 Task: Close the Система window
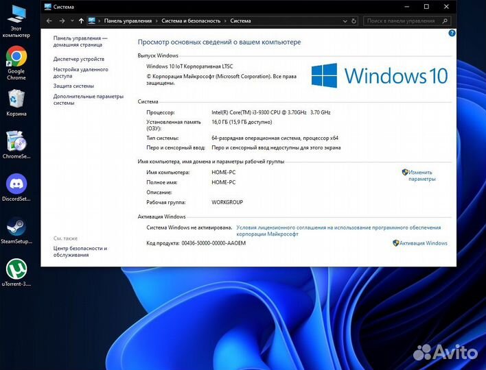[446, 6]
